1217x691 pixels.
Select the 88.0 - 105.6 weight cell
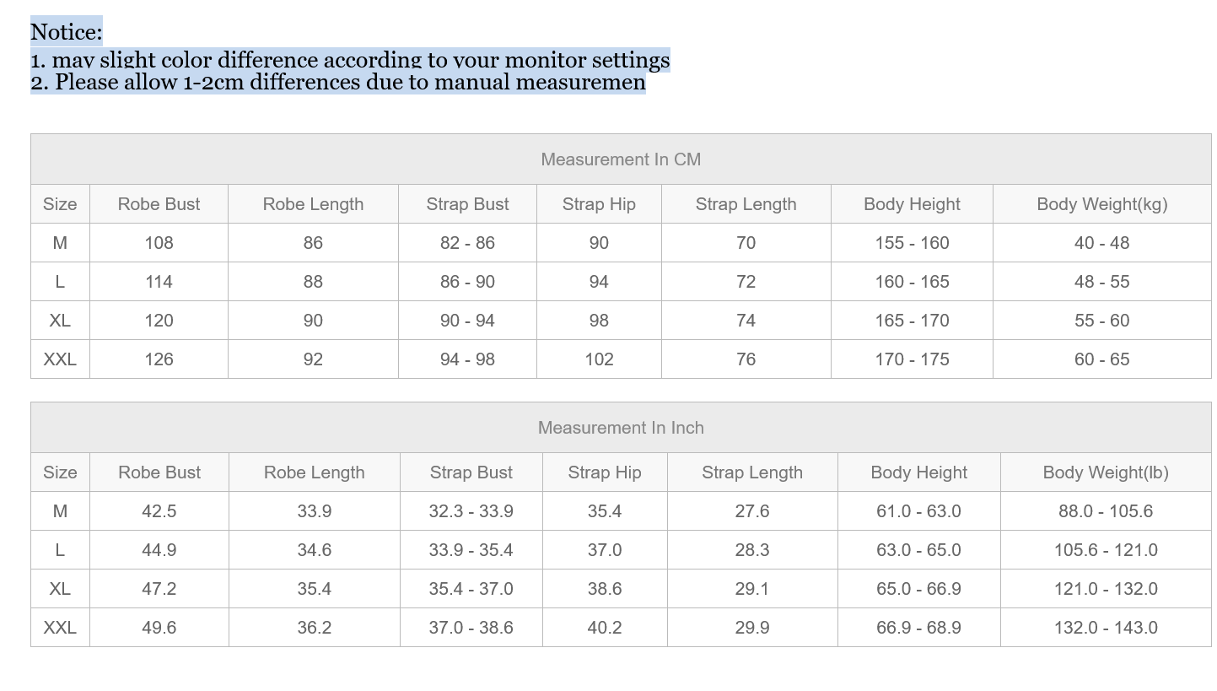(1105, 511)
